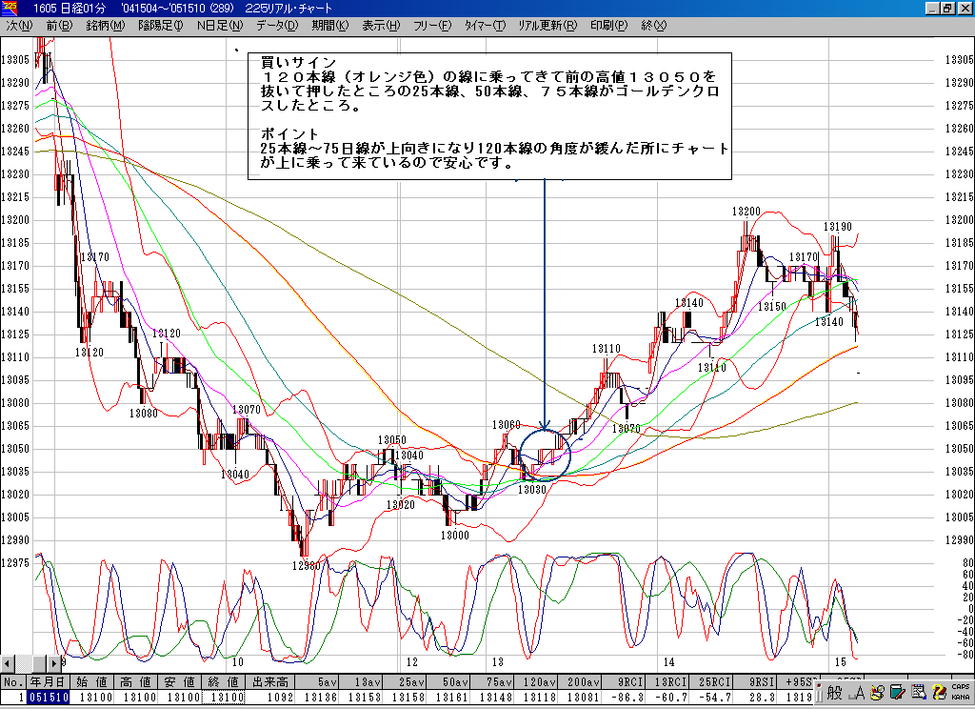Image resolution: width=975 pixels, height=709 pixels.
Task: Click the IME conversion mode '般' icon
Action: click(833, 692)
